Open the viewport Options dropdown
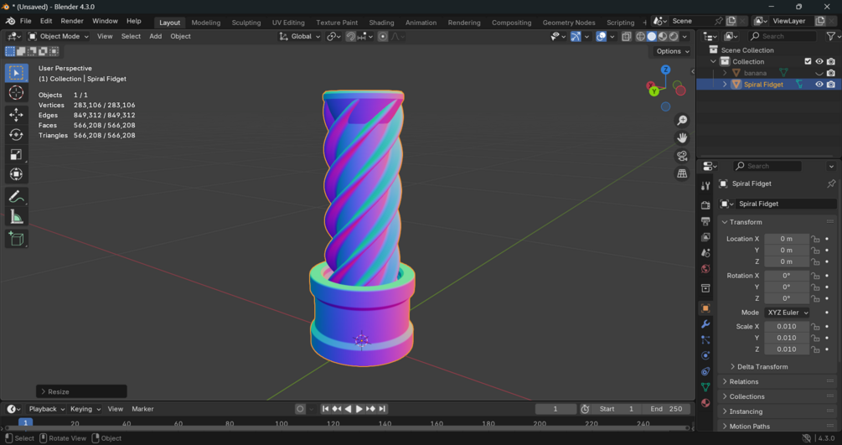842x445 pixels. [x=672, y=51]
